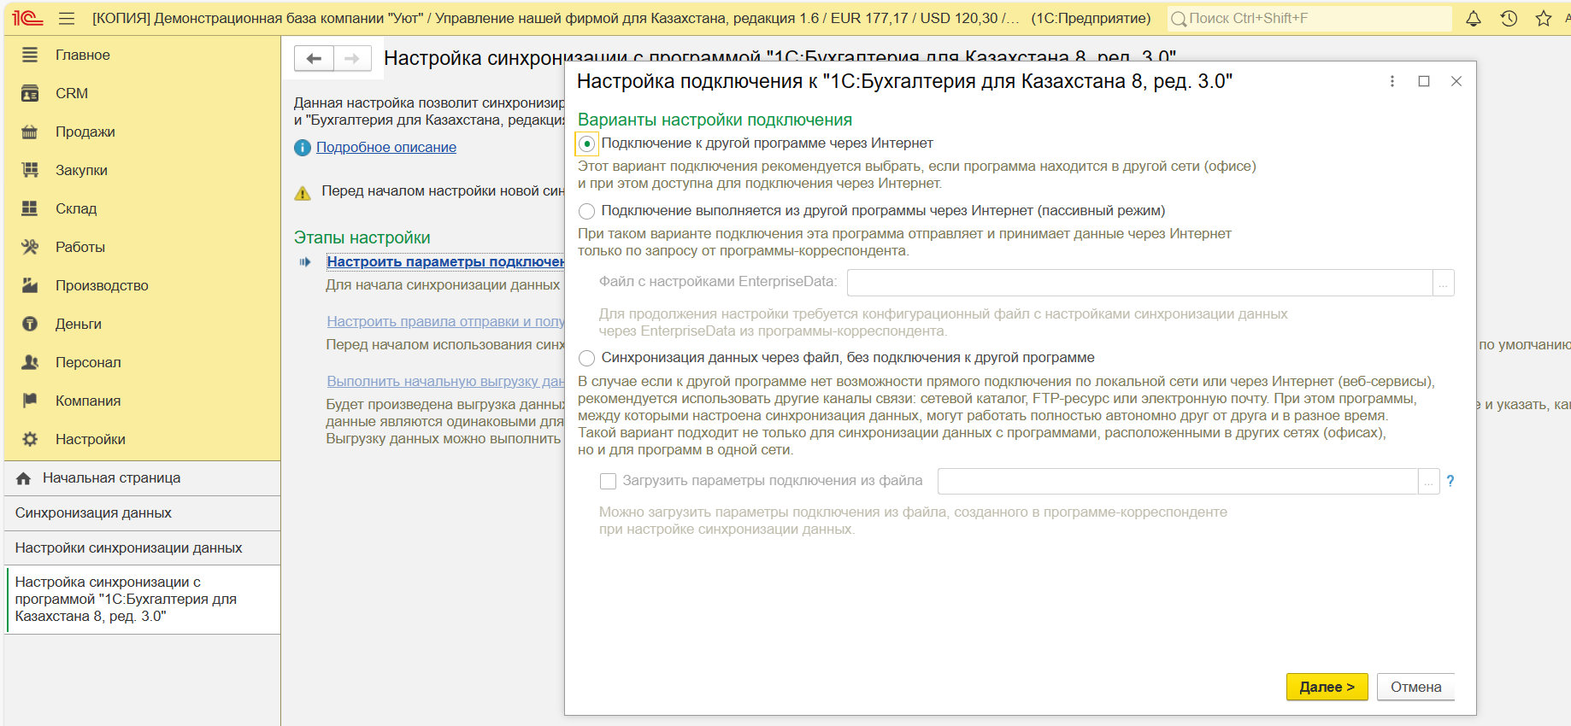Open the Продажи section

[85, 132]
